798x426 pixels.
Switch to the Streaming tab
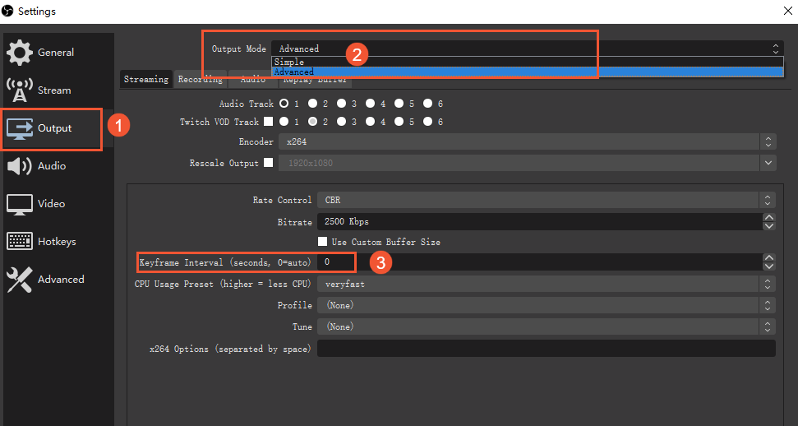point(146,79)
